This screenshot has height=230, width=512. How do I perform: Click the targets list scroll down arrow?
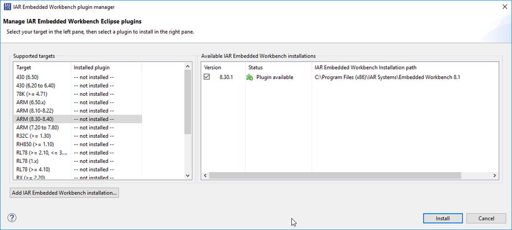(187, 176)
